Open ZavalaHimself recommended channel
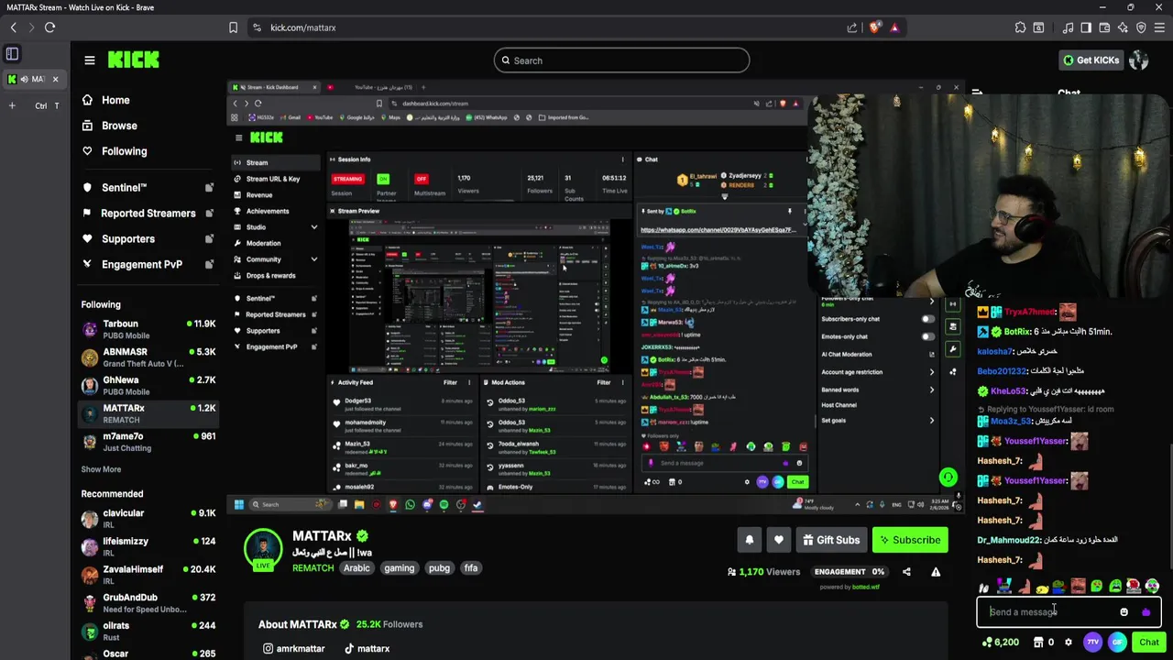 148,575
